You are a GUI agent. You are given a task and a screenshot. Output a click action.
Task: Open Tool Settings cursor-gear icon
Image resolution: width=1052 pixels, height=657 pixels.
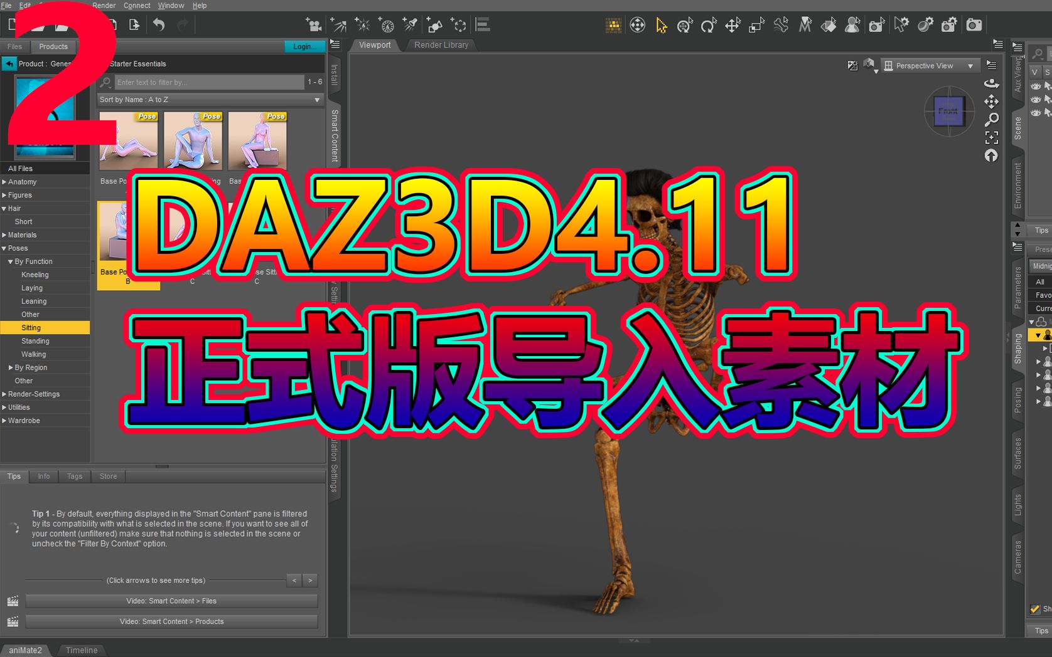point(901,25)
